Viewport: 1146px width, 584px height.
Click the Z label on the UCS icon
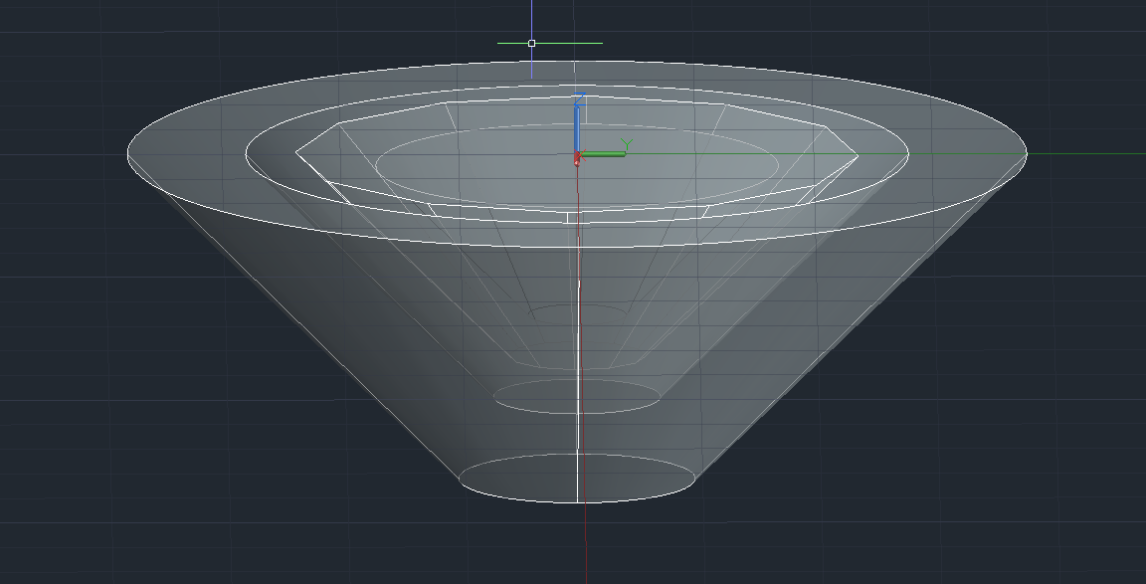pyautogui.click(x=578, y=100)
